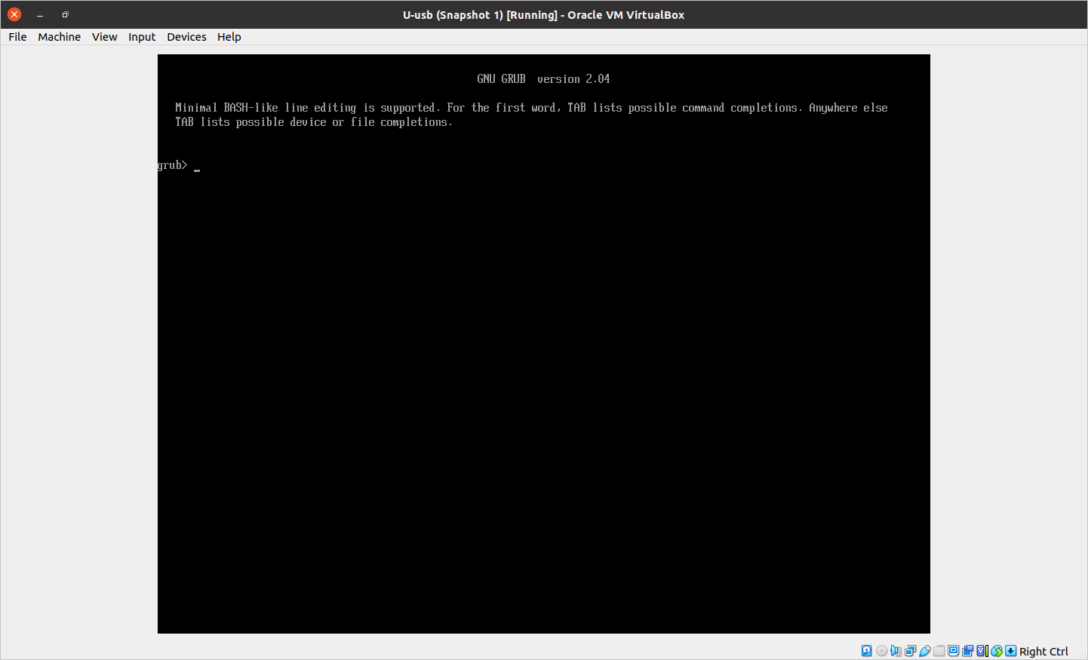Open the View menu

(x=105, y=37)
